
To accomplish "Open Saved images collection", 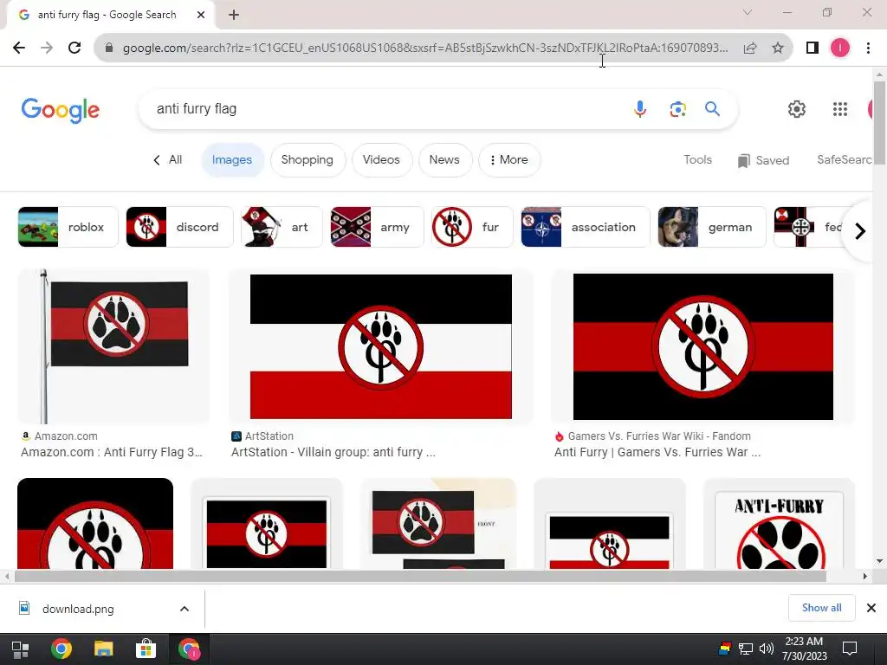I will [763, 160].
